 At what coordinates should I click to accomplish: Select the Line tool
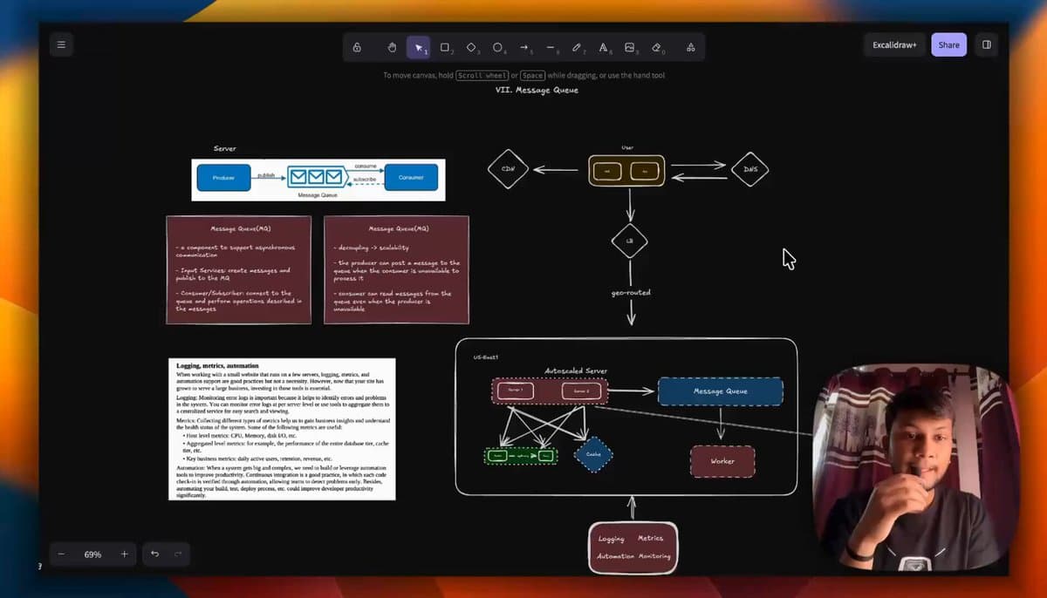[x=551, y=47]
